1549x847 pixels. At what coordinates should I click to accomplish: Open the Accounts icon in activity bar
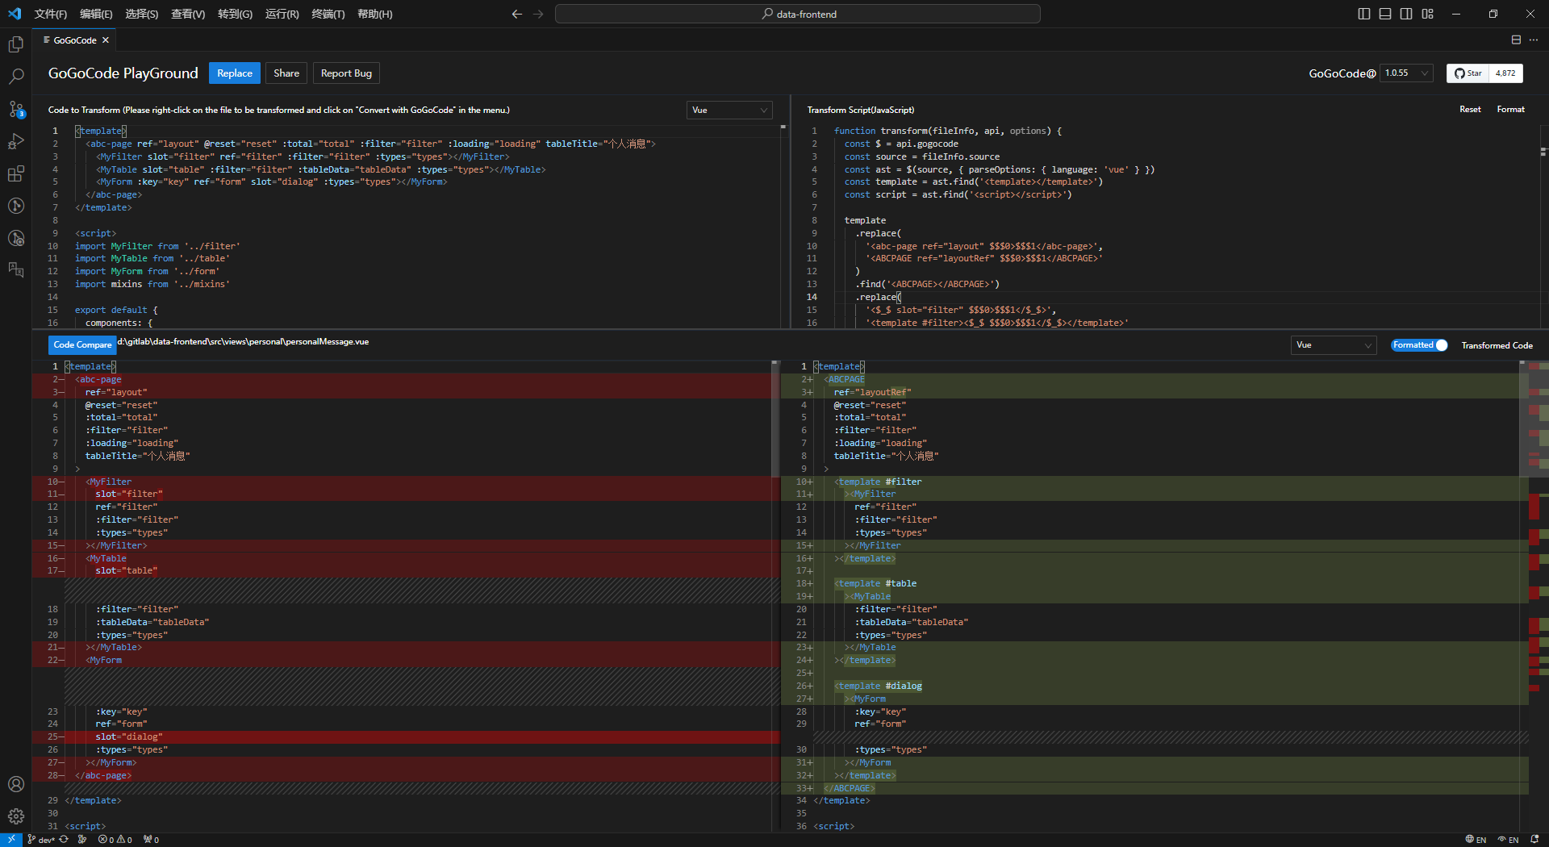point(16,784)
